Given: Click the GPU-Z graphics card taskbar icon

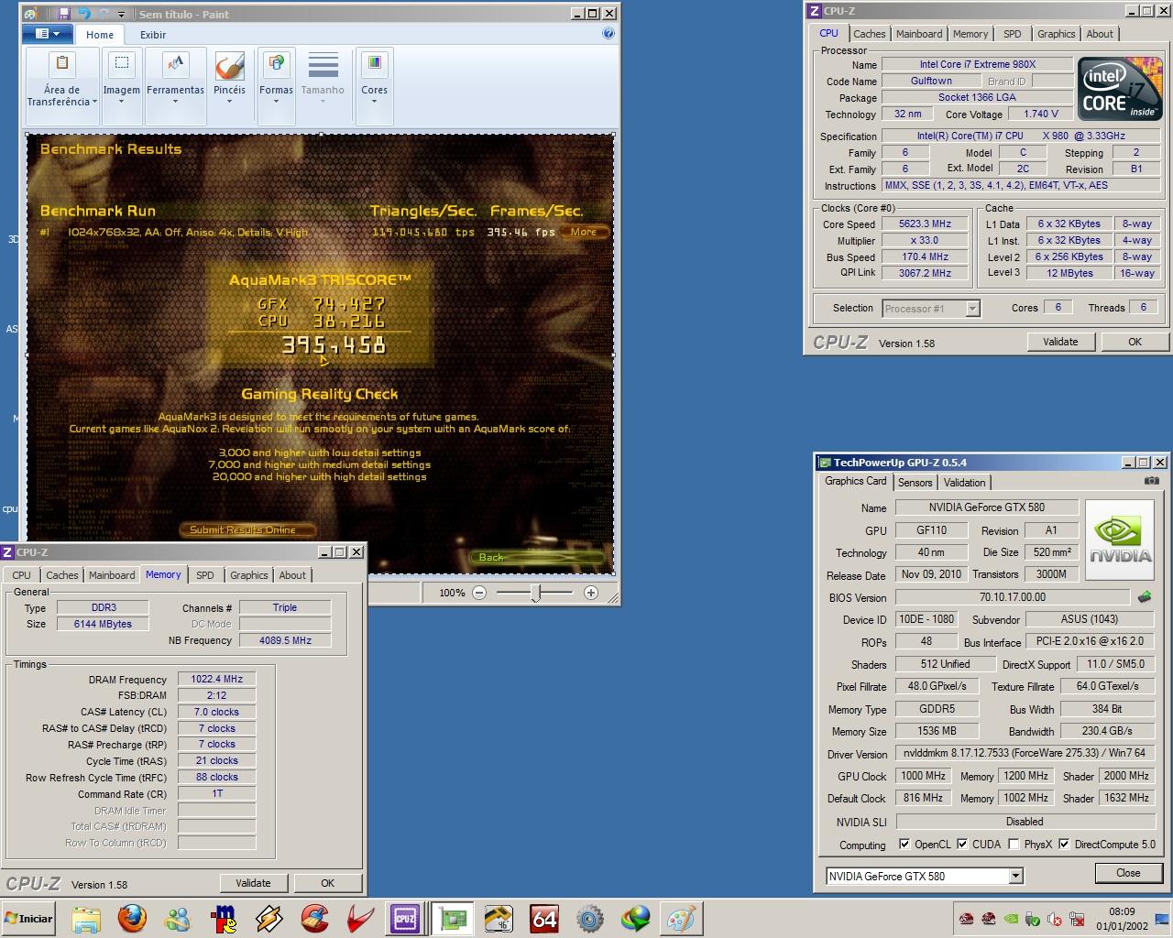Looking at the screenshot, I should tap(453, 918).
